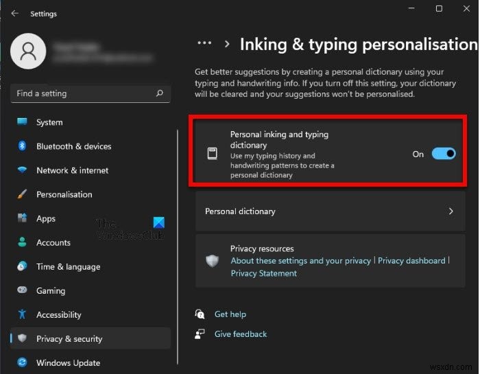Open About these settings and your privacy link

coord(300,261)
